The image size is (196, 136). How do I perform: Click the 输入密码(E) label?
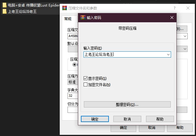(x=92, y=48)
